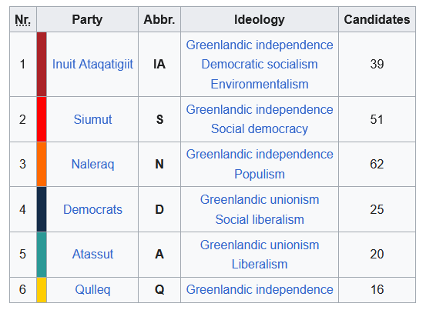Viewport: 426px width, 310px height.
Task: Open the Inuit Ataqatigiit party link
Action: click(92, 65)
